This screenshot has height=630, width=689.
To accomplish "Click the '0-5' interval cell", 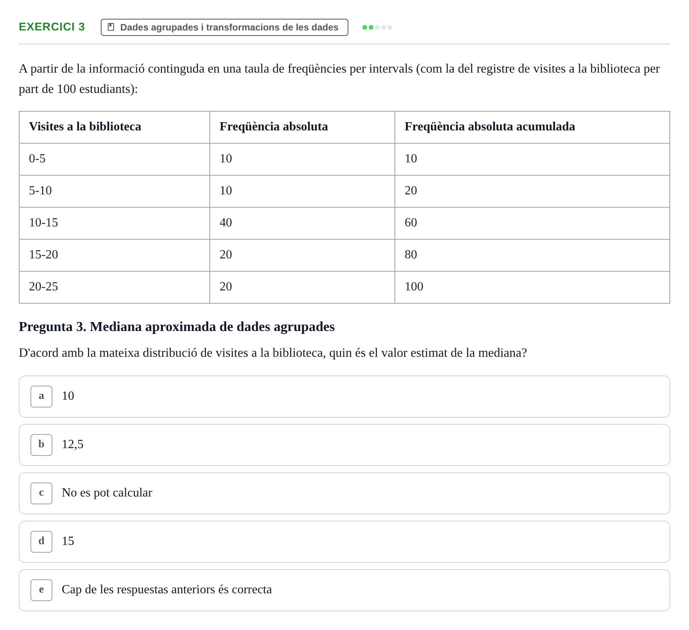I will 114,159.
